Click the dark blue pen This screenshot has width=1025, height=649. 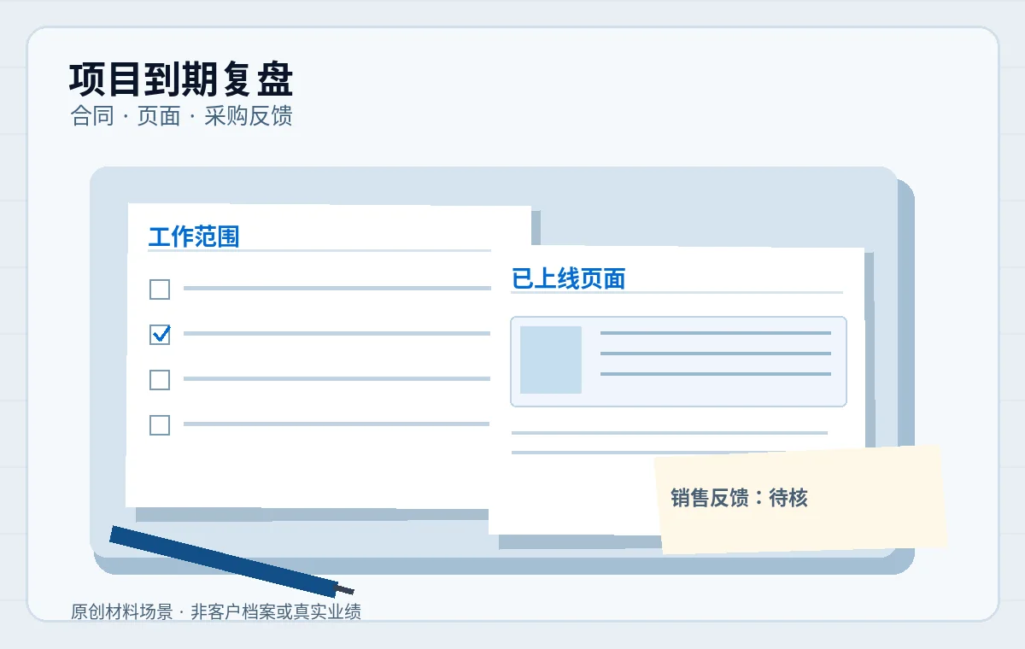tap(231, 561)
